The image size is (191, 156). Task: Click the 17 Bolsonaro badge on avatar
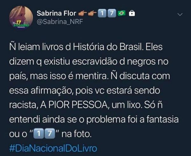pyautogui.click(x=21, y=25)
